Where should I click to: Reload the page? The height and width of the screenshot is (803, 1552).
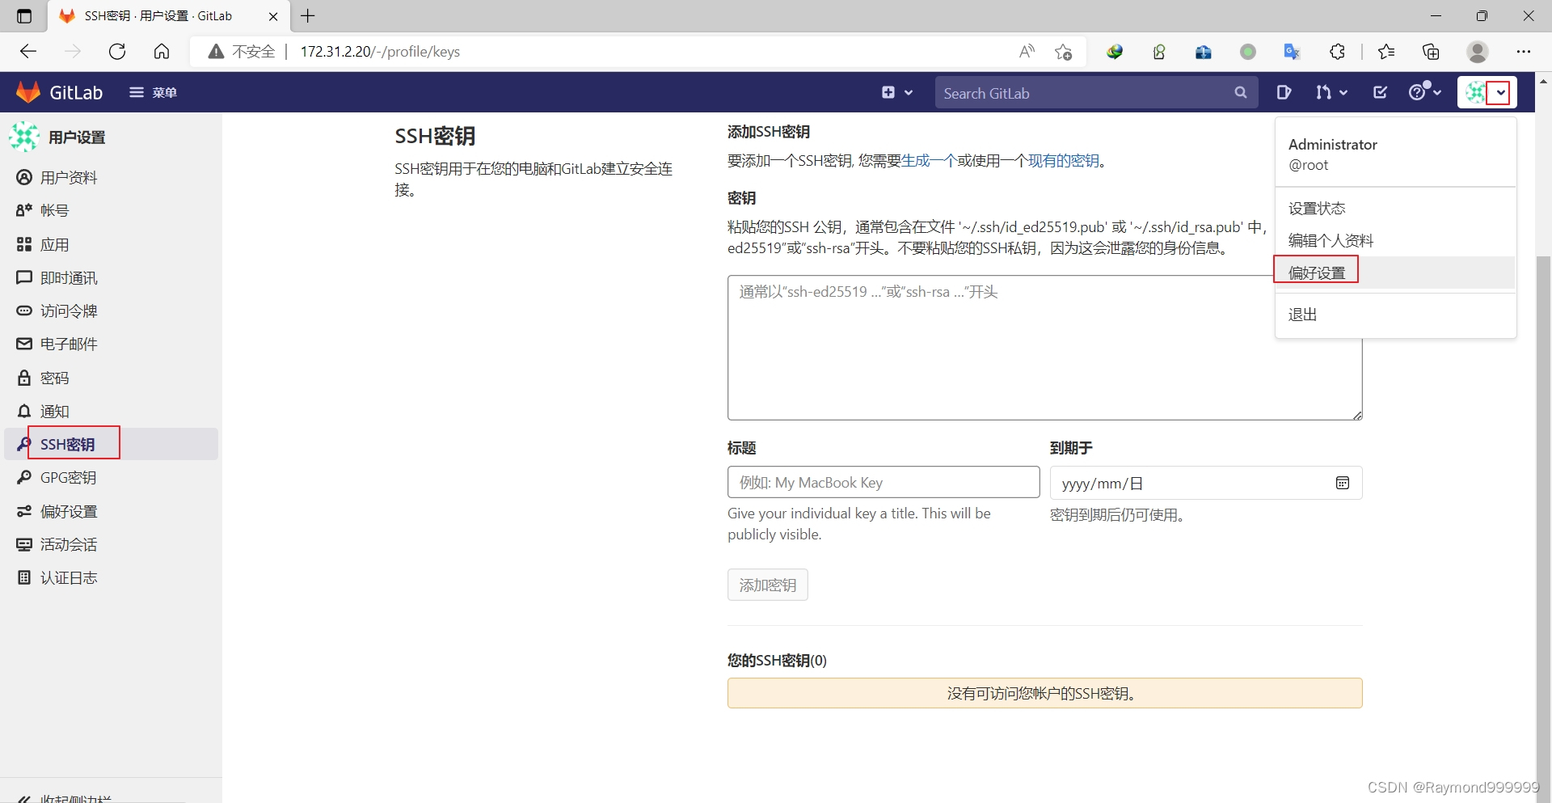(x=117, y=52)
